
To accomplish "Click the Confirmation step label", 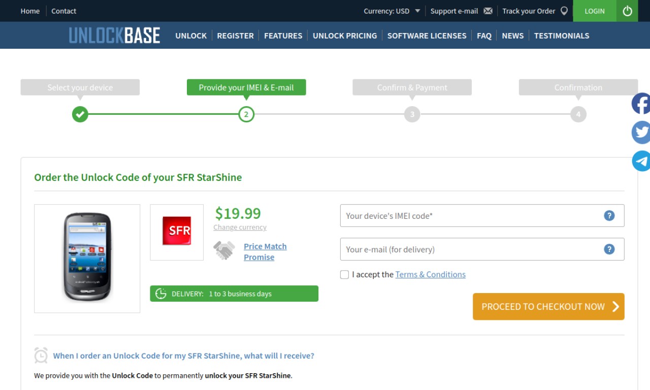I will 578,87.
